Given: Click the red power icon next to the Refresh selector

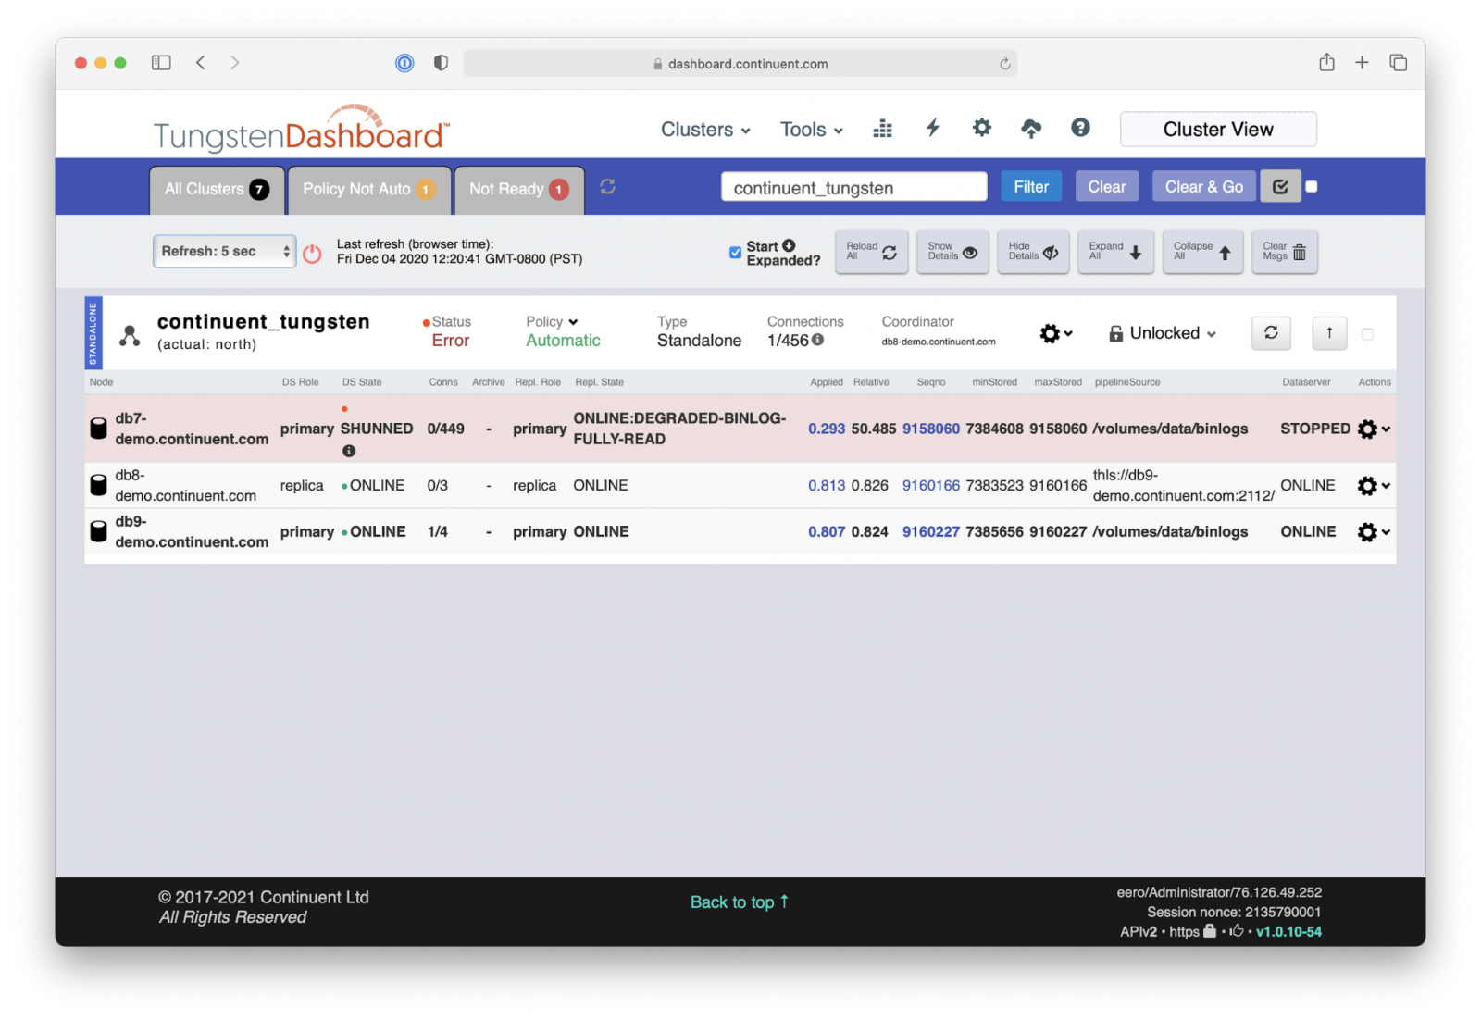Looking at the screenshot, I should coord(313,254).
